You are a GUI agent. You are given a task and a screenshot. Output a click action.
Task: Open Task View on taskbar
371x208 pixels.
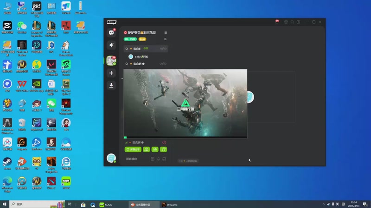coord(70,204)
